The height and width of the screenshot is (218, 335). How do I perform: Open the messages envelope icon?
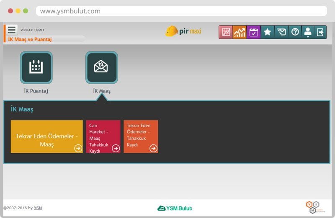(281, 32)
